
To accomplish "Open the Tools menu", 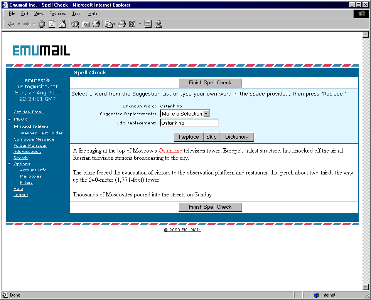I will click(77, 13).
